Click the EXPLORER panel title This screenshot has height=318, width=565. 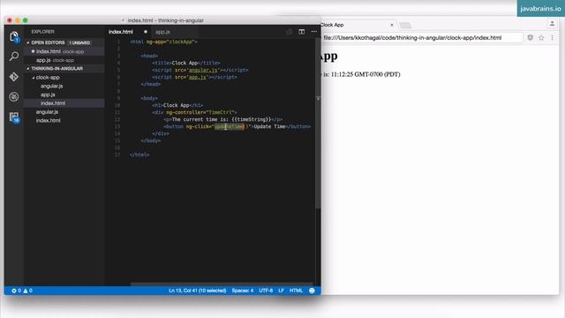click(x=42, y=32)
